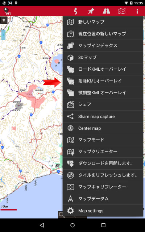Tap the folded map icon in toolbar
Viewport: 145px width, 232px height.
(122, 11)
